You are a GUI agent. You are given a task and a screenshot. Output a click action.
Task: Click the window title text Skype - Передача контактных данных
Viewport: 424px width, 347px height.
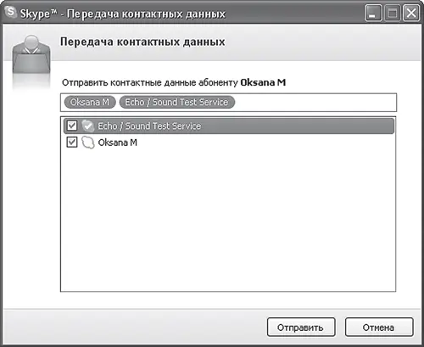tap(123, 14)
